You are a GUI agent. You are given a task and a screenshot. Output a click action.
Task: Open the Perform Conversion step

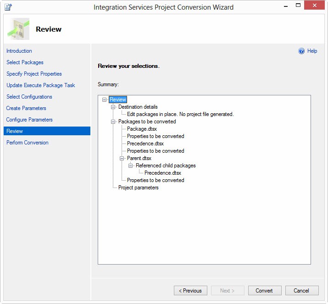click(27, 143)
